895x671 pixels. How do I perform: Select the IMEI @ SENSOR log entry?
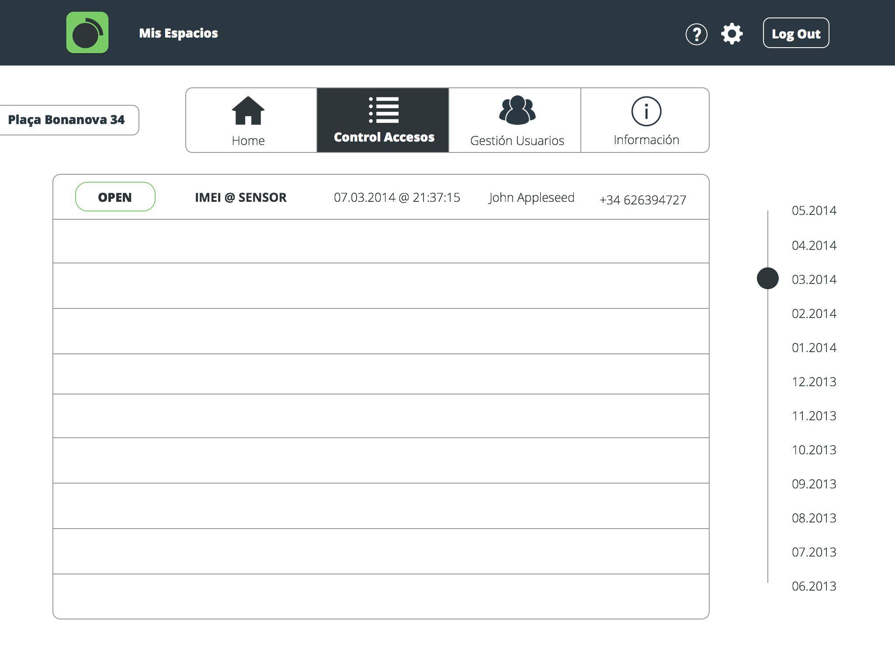coord(241,197)
